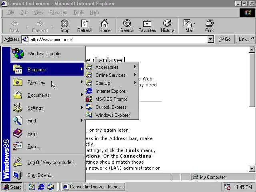The image size is (256, 192).
Task: Launch Outlook Express from Programs submenu
Action: pos(111,107)
